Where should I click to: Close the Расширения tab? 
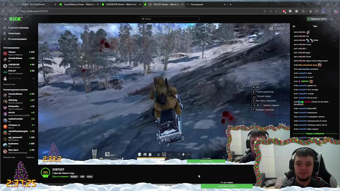tap(225, 5)
